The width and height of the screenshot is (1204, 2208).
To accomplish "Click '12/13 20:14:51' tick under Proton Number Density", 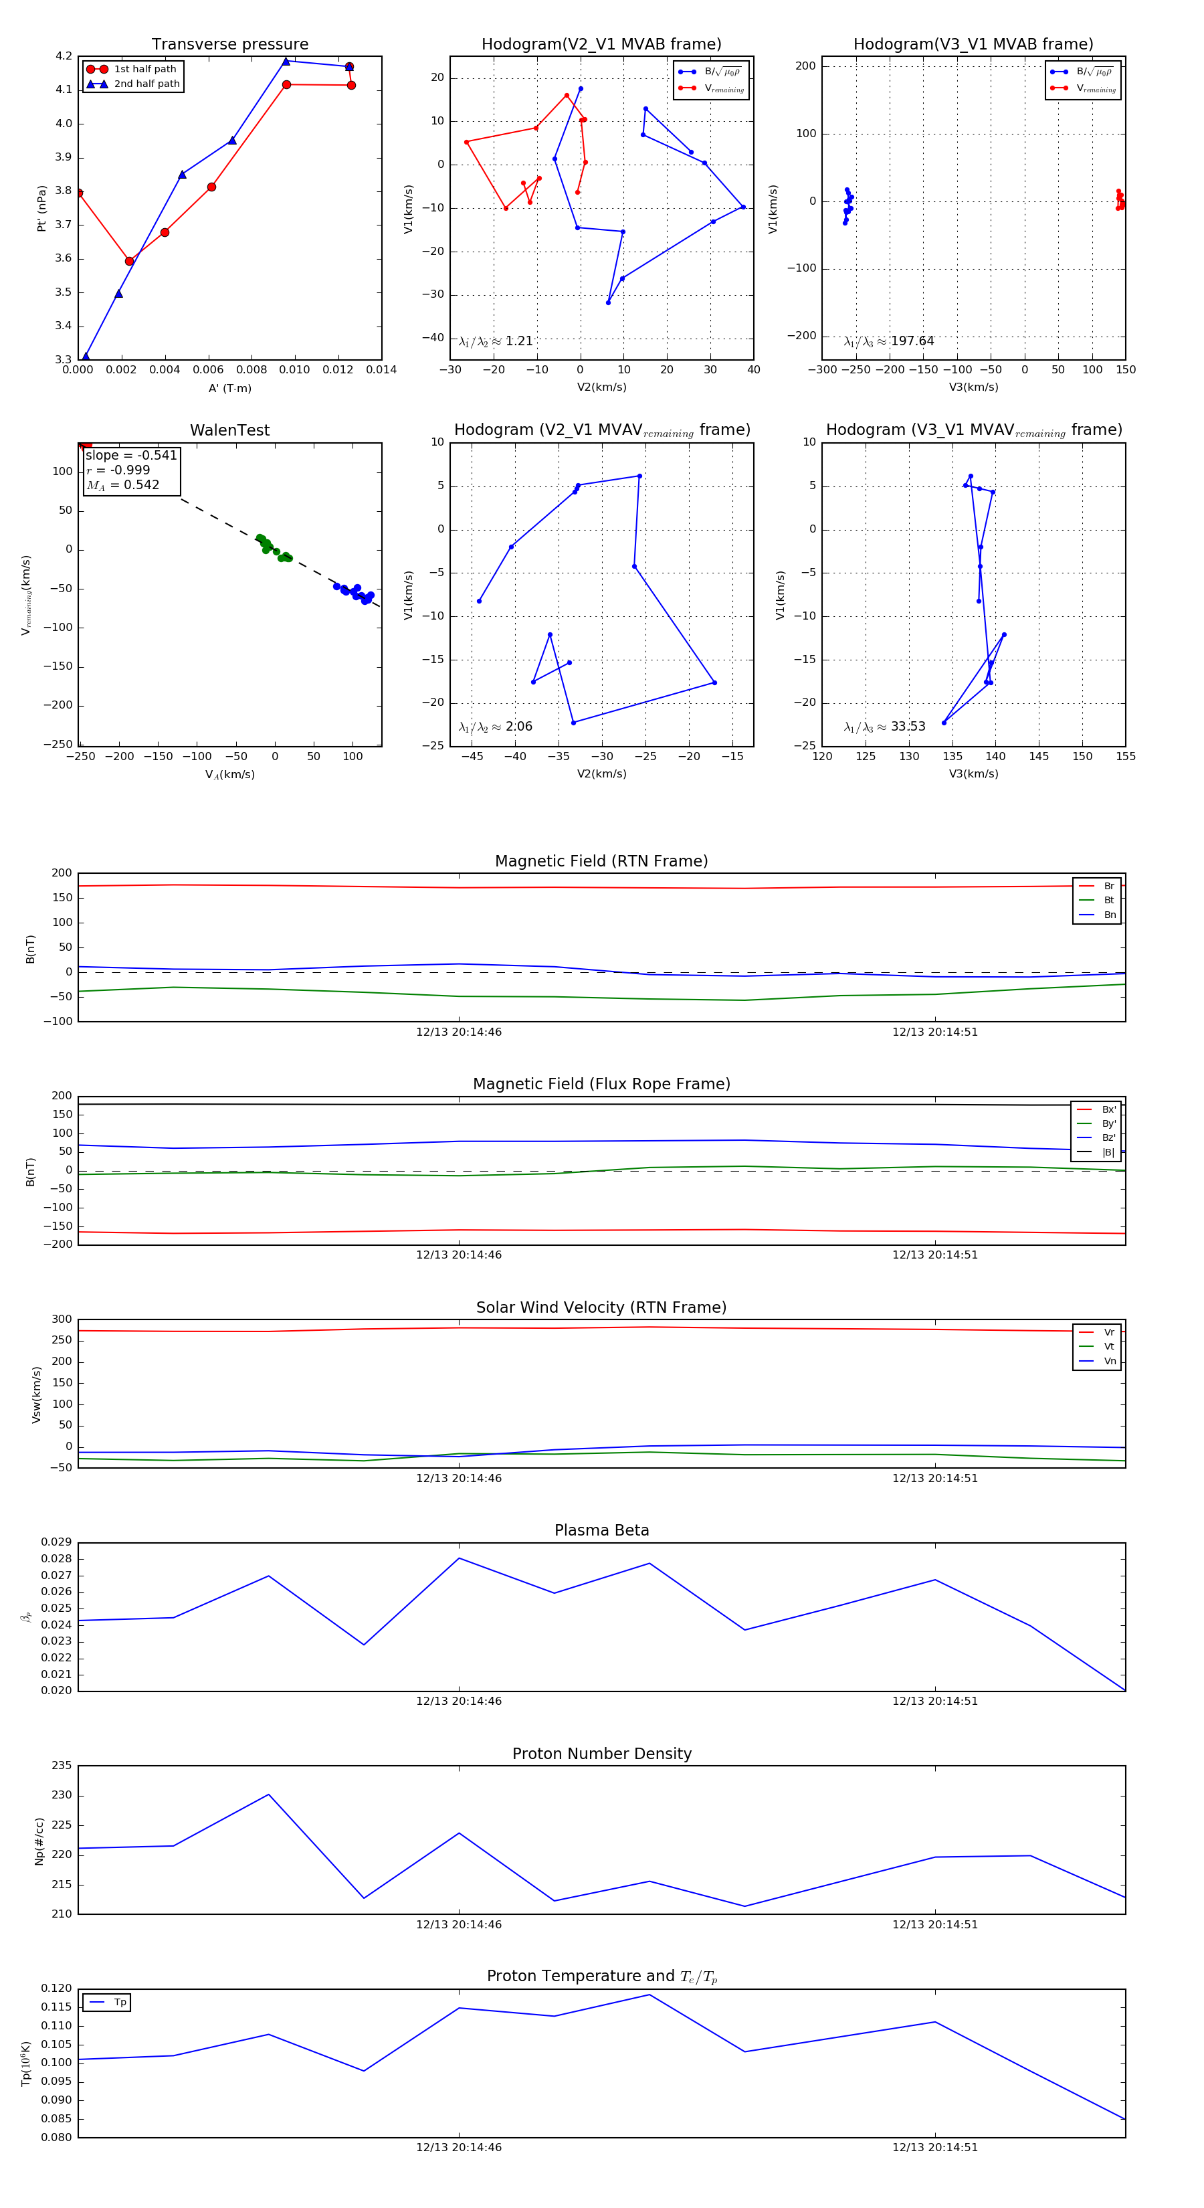I will coord(935,1924).
